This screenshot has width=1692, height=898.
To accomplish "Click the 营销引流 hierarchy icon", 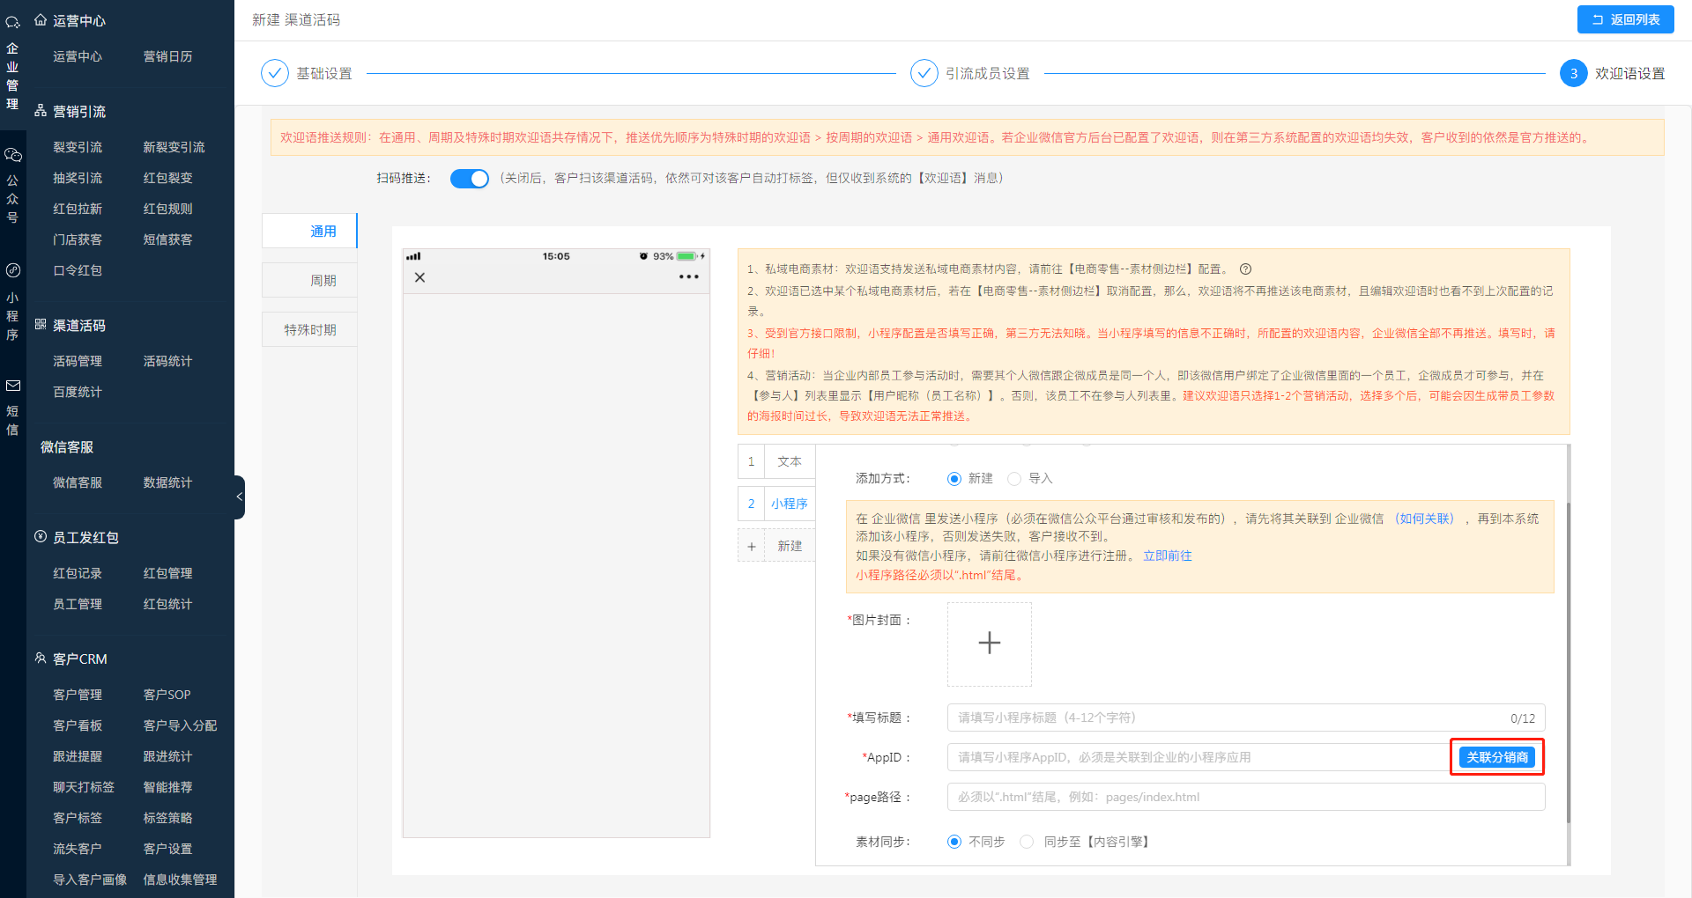I will click(x=41, y=111).
